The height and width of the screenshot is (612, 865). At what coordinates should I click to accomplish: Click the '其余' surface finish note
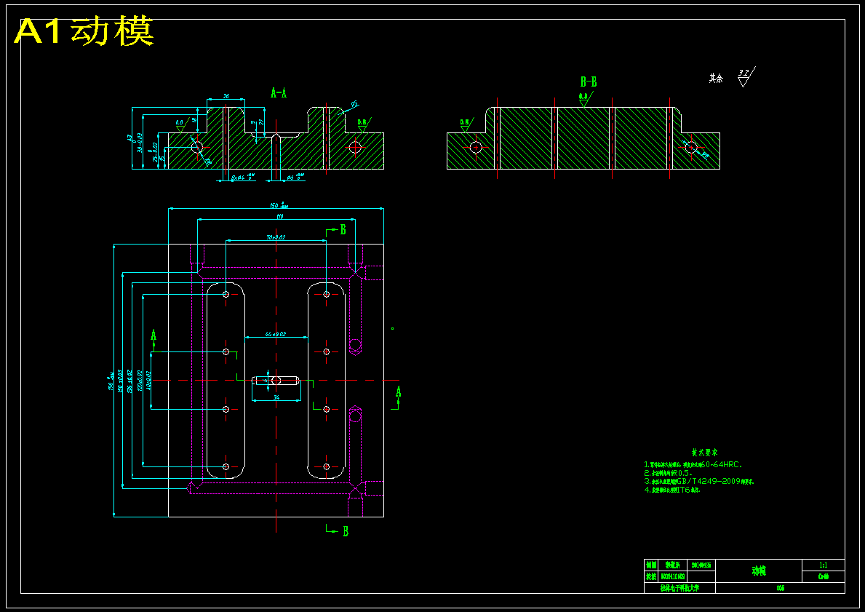[716, 79]
